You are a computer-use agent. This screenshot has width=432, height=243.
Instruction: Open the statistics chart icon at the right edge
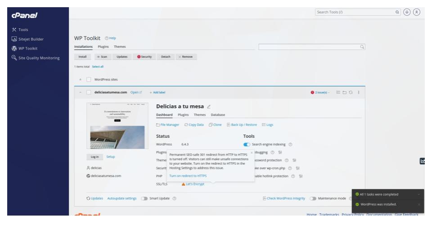click(x=422, y=161)
